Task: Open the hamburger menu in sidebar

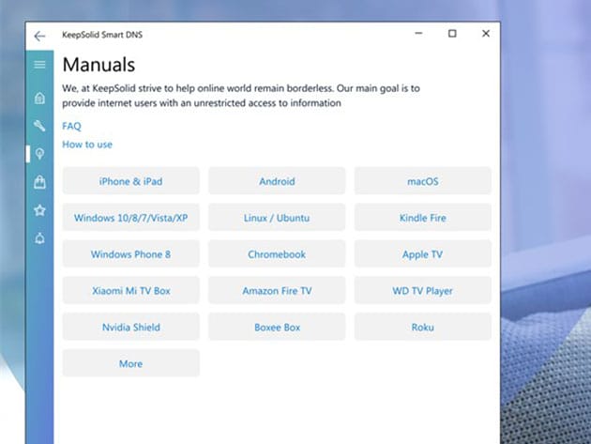Action: pos(39,65)
